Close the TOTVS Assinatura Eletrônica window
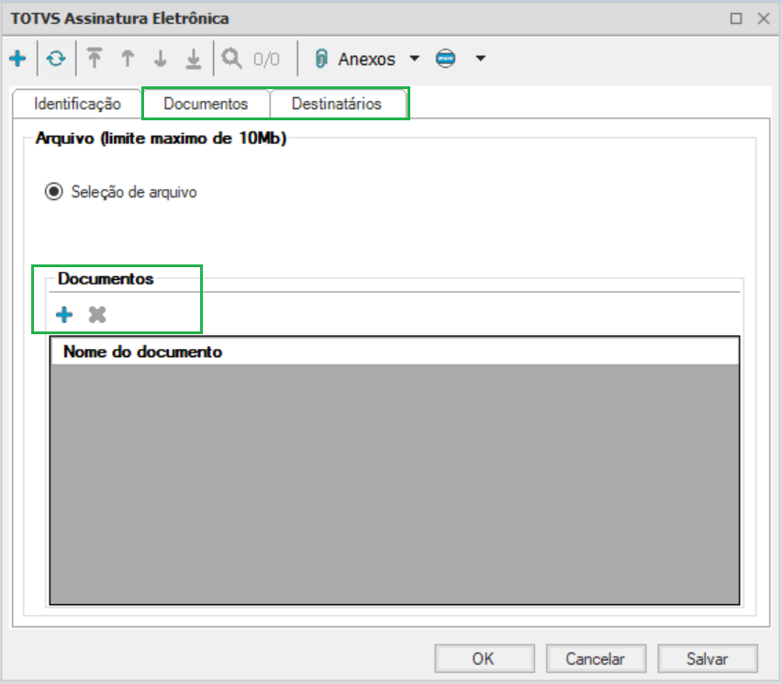Image resolution: width=782 pixels, height=684 pixels. 764,18
